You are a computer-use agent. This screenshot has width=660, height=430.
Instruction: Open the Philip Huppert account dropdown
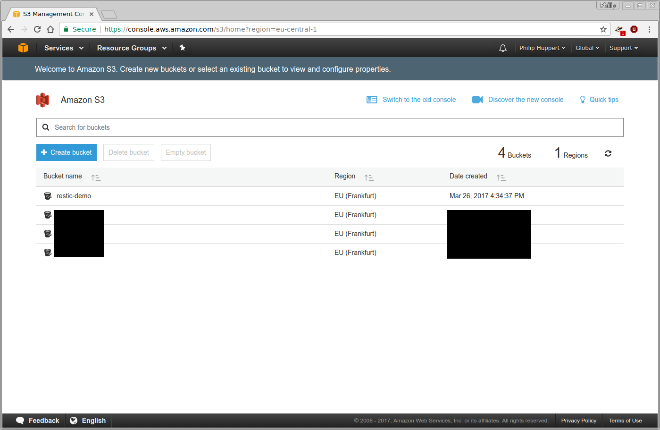click(x=542, y=48)
